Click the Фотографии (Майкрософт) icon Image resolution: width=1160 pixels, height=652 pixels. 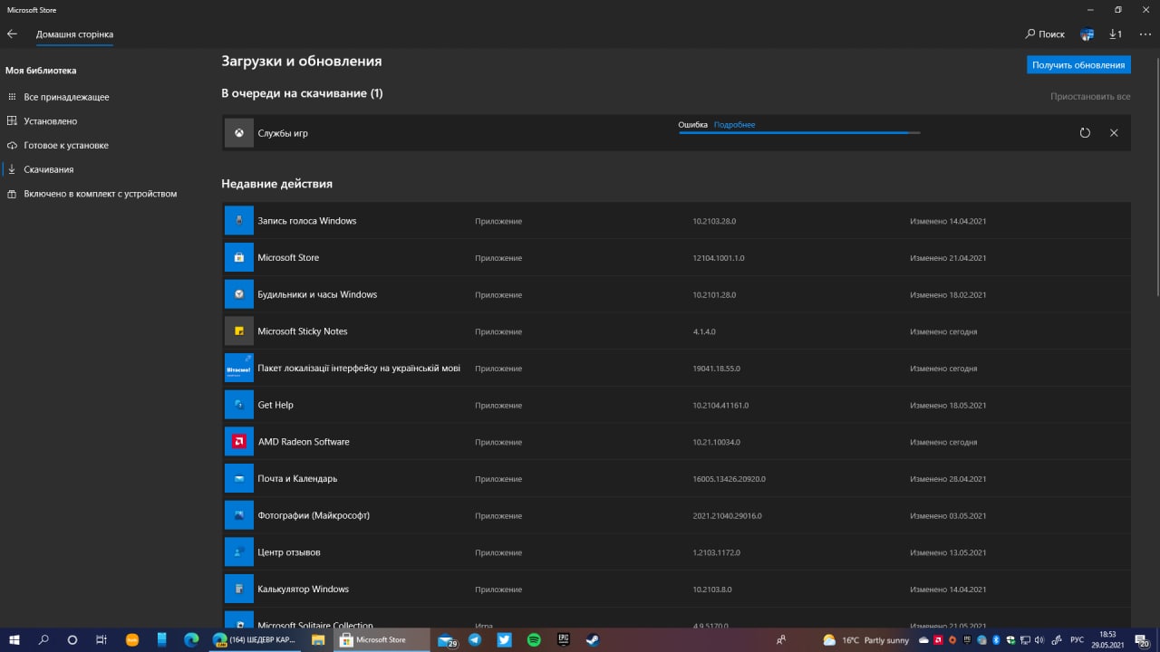pyautogui.click(x=238, y=515)
